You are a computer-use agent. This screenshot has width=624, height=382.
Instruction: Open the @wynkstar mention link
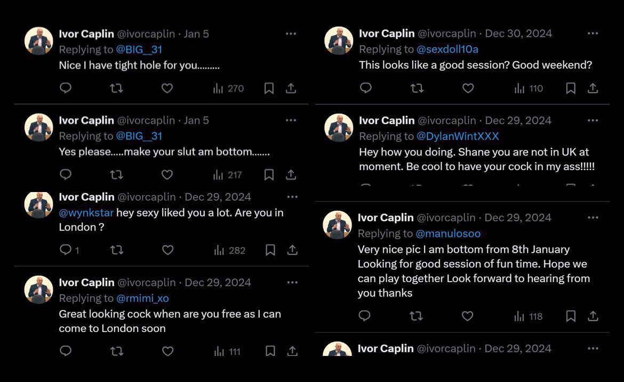pos(86,213)
